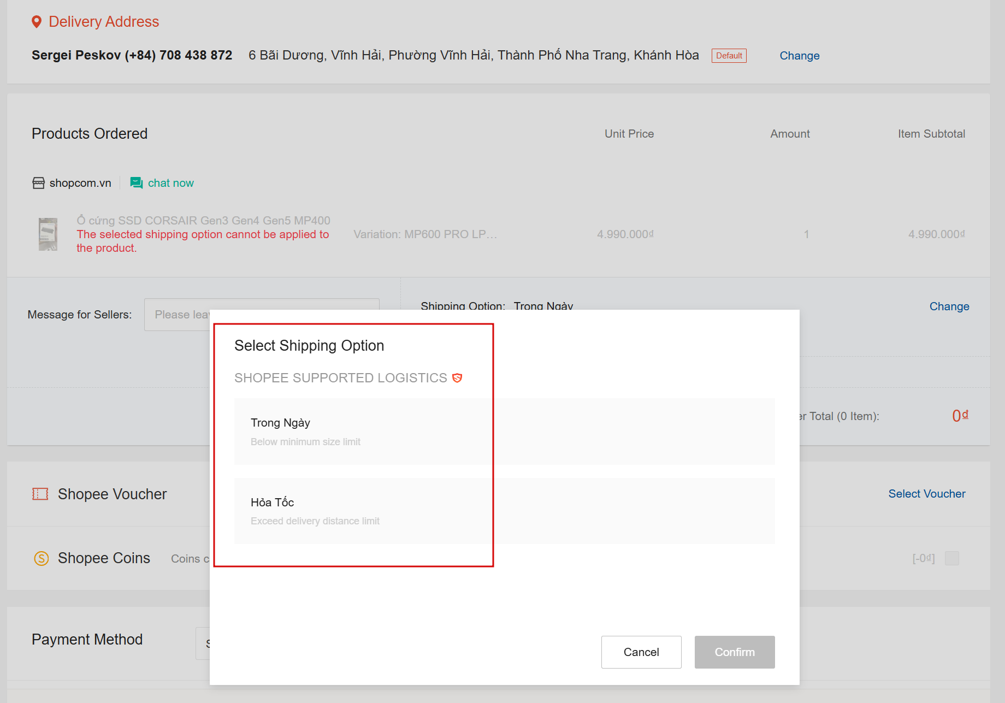Open the Ổ cứng SSD CORSAIR product title

coord(203,221)
